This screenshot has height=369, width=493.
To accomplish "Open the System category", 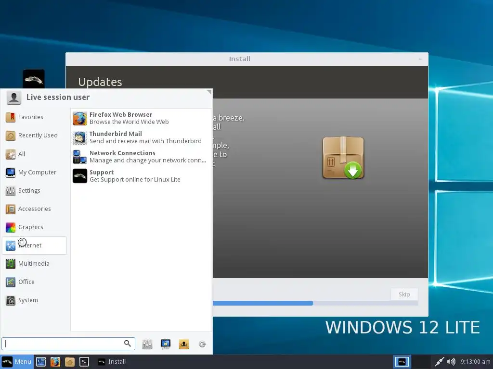I will click(x=34, y=300).
